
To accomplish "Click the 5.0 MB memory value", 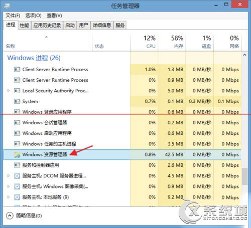I will pyautogui.click(x=175, y=91).
